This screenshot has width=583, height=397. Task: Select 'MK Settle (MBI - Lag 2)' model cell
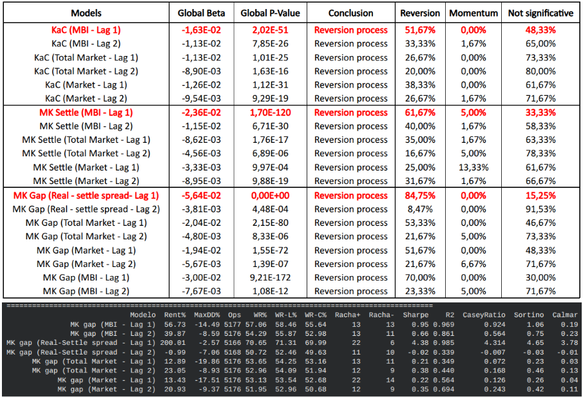point(86,126)
